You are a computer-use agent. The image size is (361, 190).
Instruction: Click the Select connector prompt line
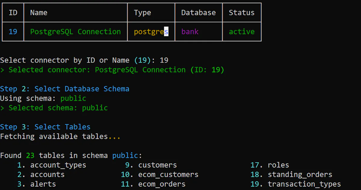click(84, 60)
